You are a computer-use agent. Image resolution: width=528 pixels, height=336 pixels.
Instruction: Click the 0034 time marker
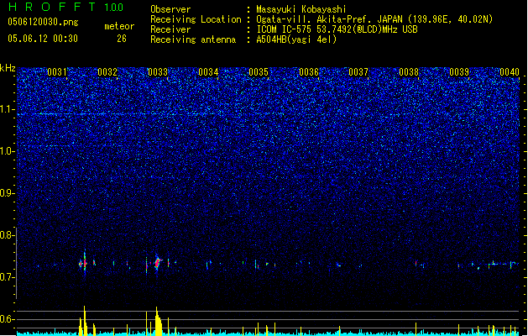click(208, 72)
